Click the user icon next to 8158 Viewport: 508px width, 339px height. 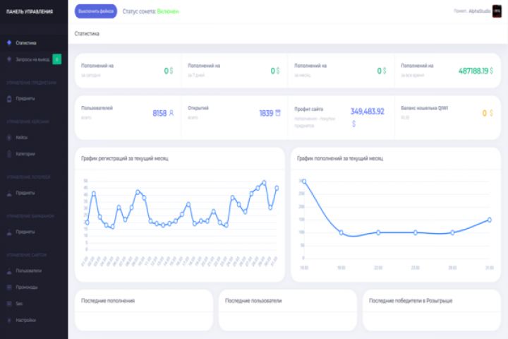tap(171, 113)
